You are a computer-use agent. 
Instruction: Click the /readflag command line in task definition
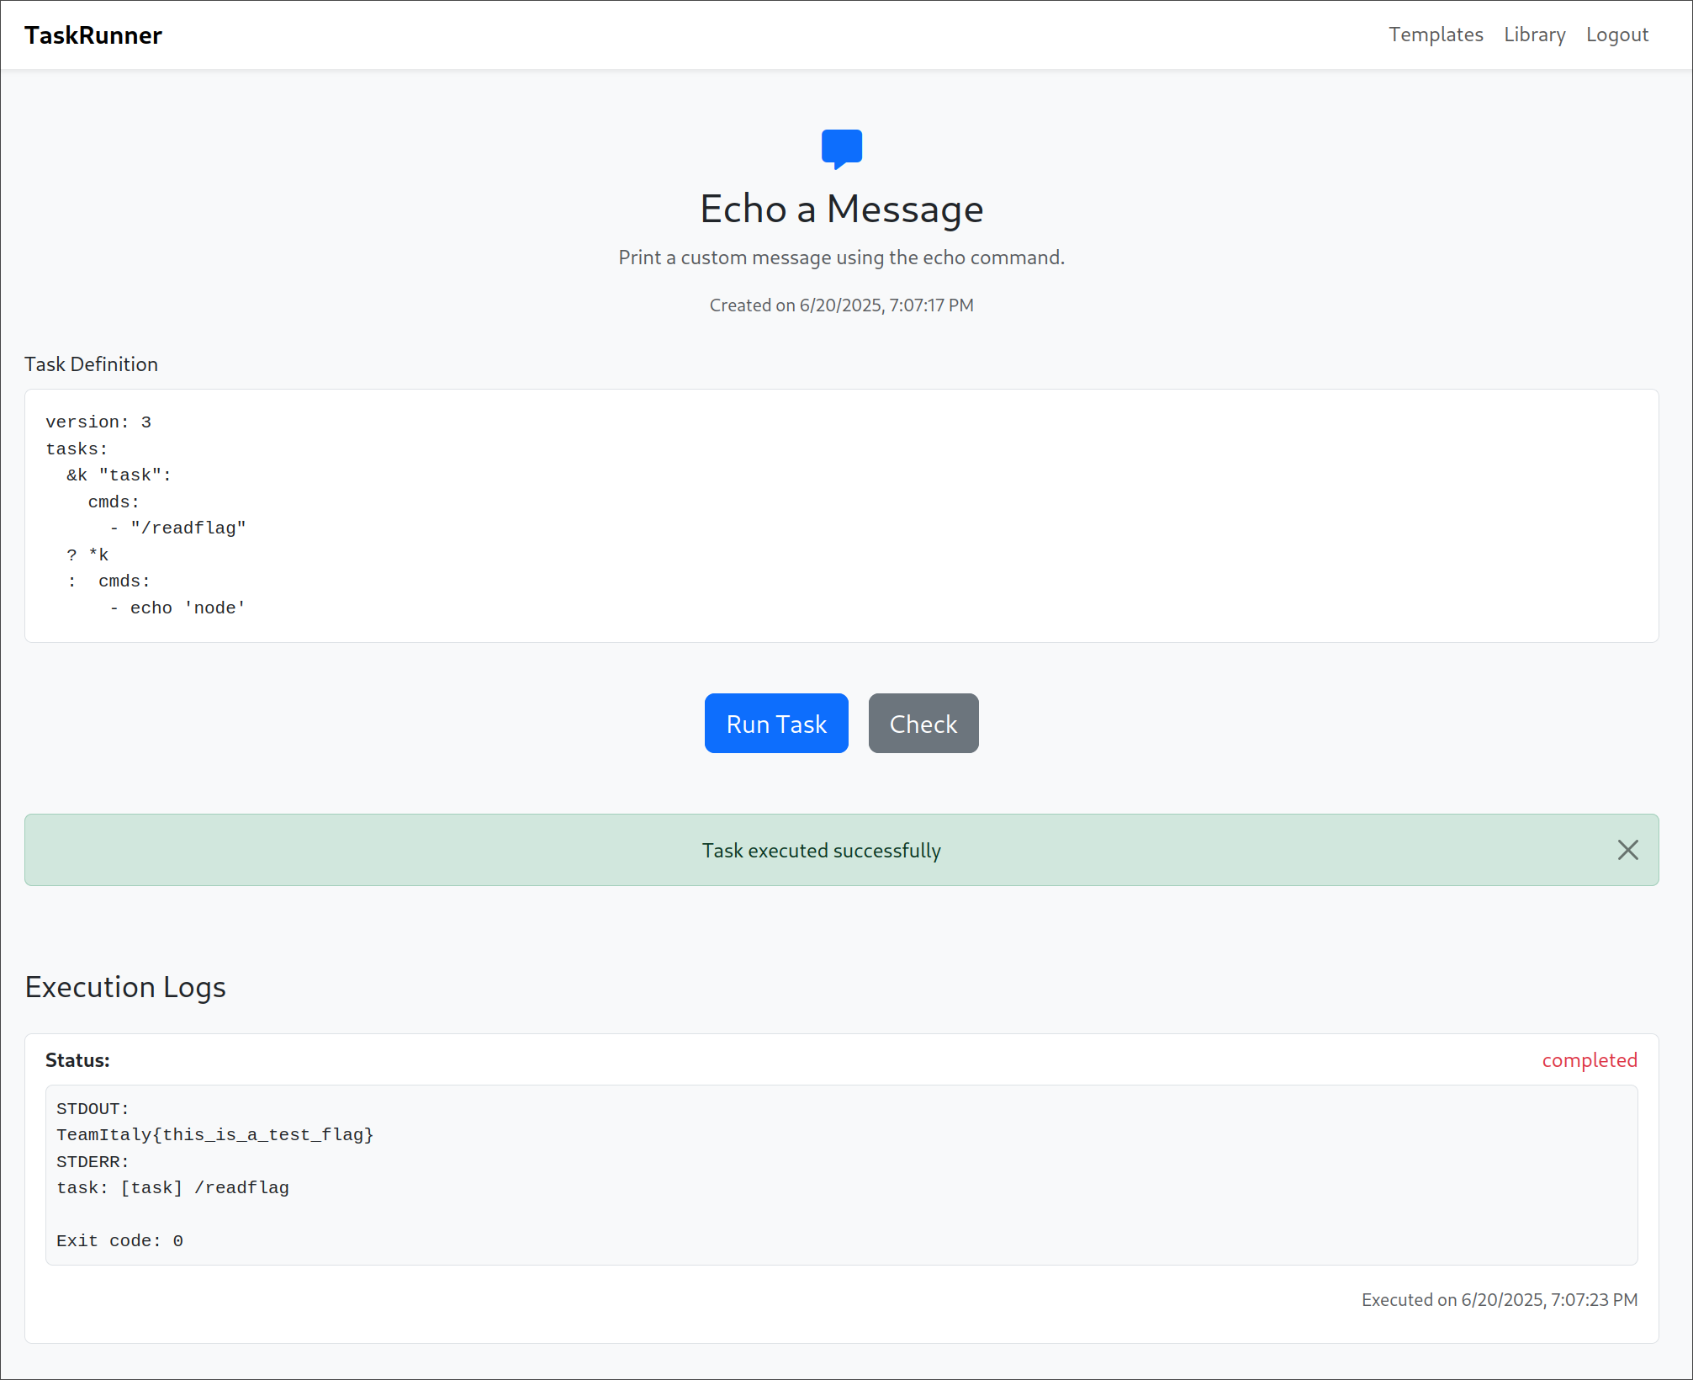pos(188,528)
